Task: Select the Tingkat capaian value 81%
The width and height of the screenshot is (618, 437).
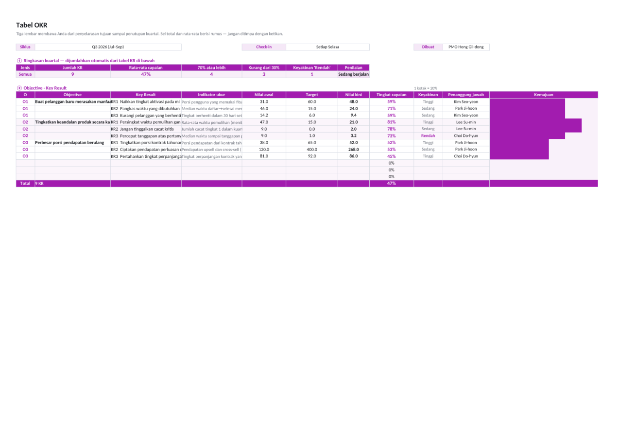Action: [x=392, y=122]
